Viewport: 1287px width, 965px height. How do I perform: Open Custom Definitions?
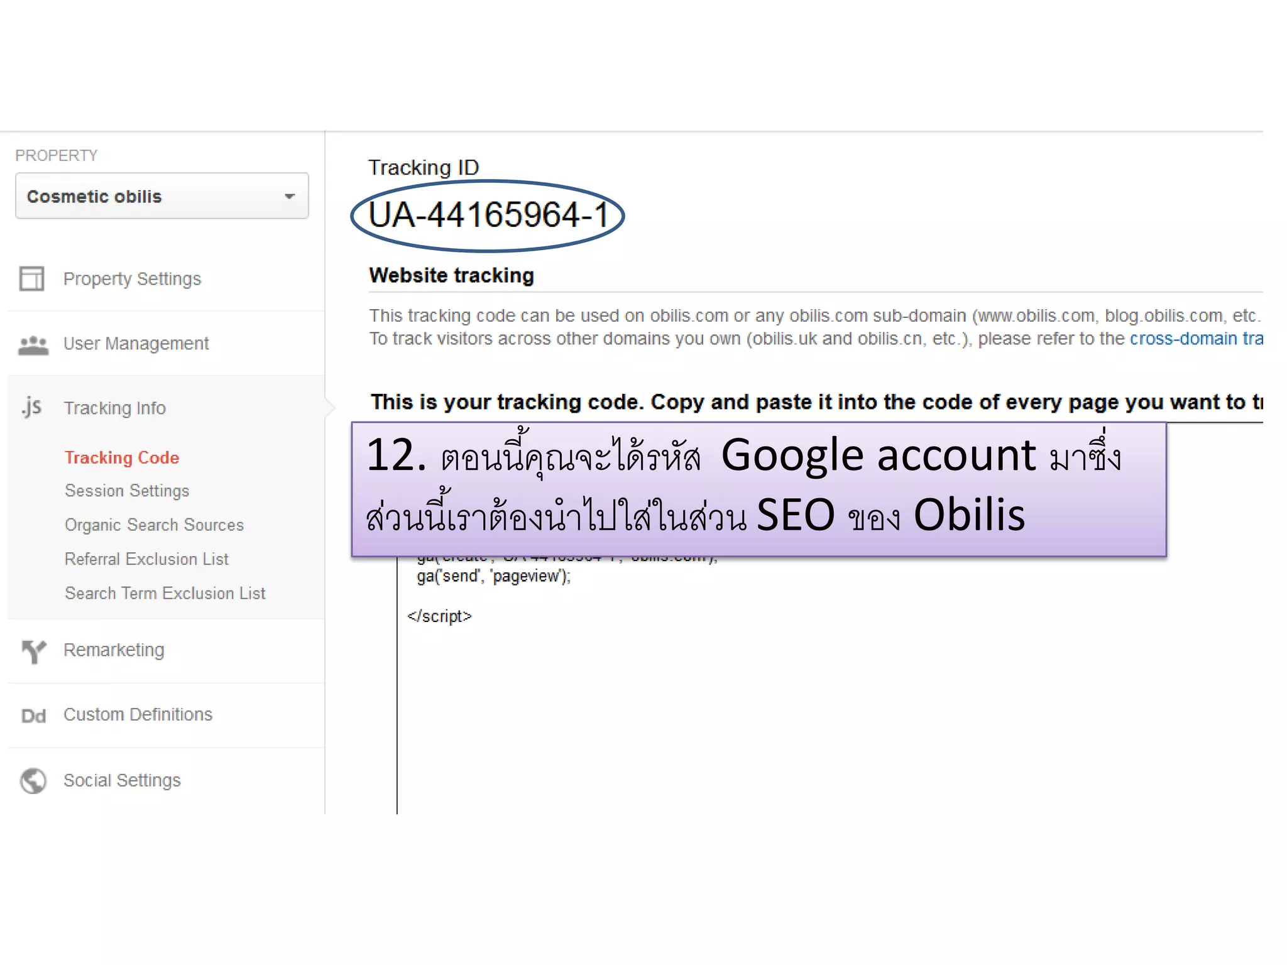(x=138, y=715)
